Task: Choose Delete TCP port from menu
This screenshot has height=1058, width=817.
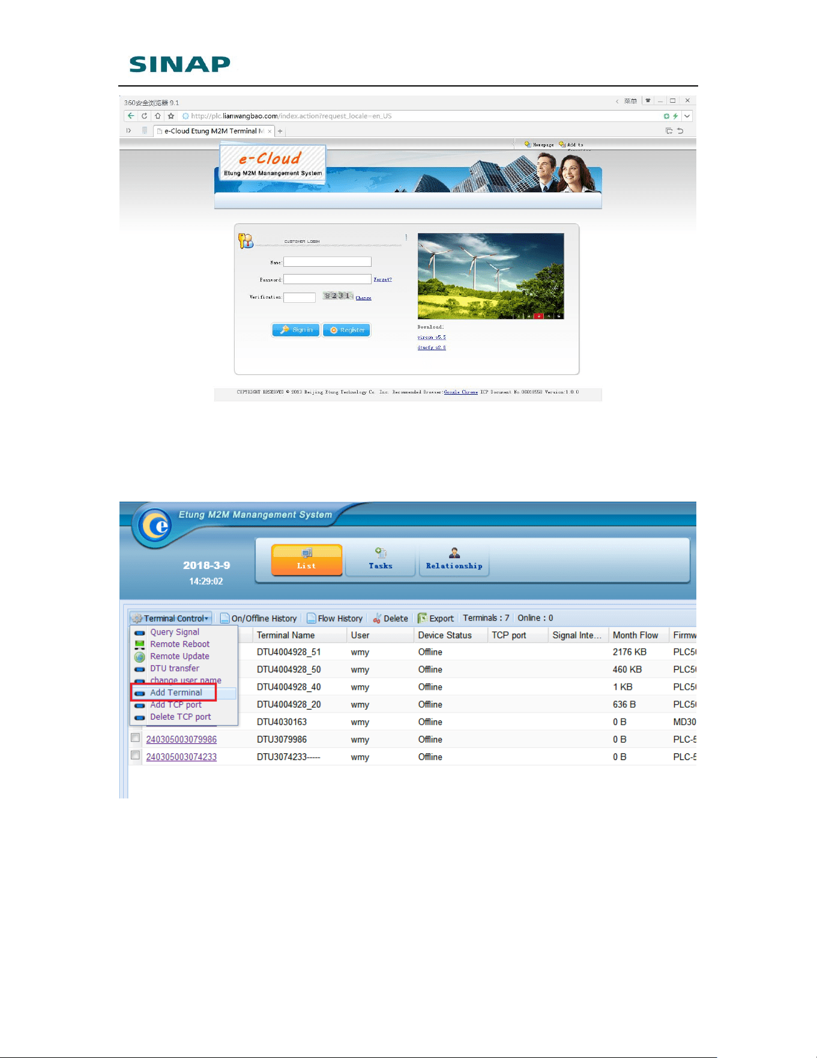Action: coord(181,717)
